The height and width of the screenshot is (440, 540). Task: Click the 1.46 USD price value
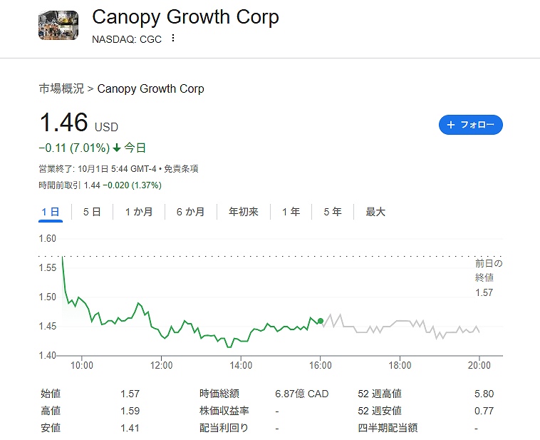coord(63,123)
